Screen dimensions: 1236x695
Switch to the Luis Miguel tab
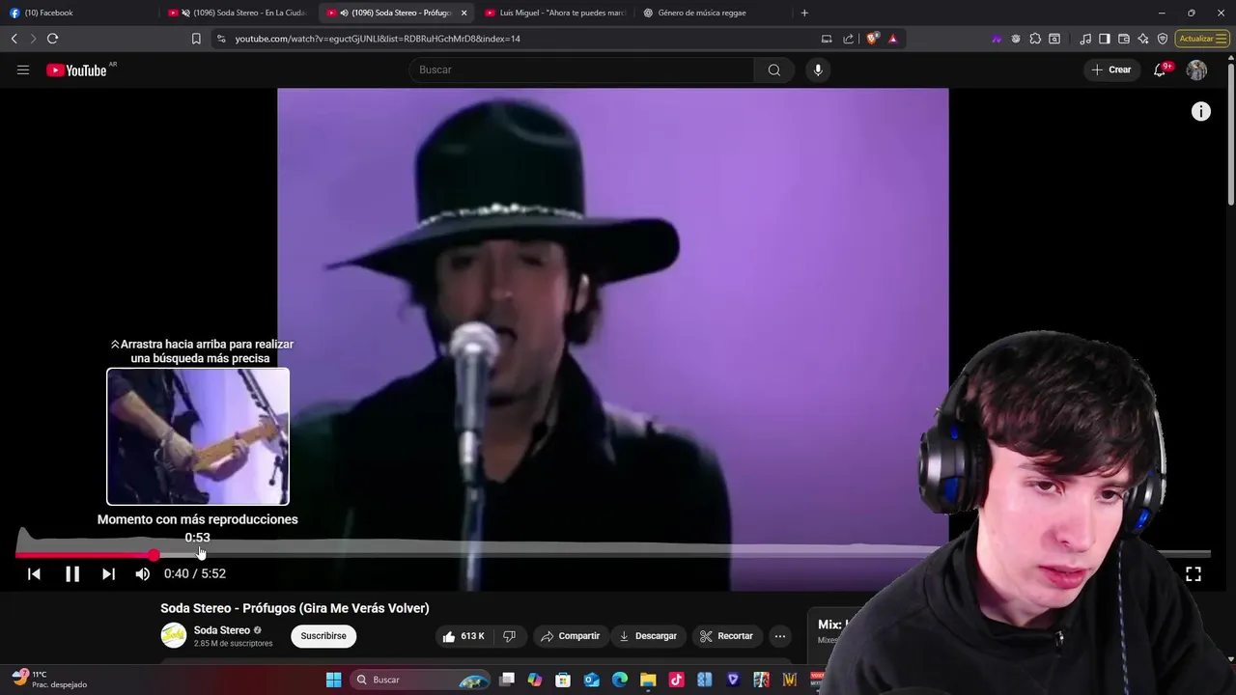click(x=555, y=13)
